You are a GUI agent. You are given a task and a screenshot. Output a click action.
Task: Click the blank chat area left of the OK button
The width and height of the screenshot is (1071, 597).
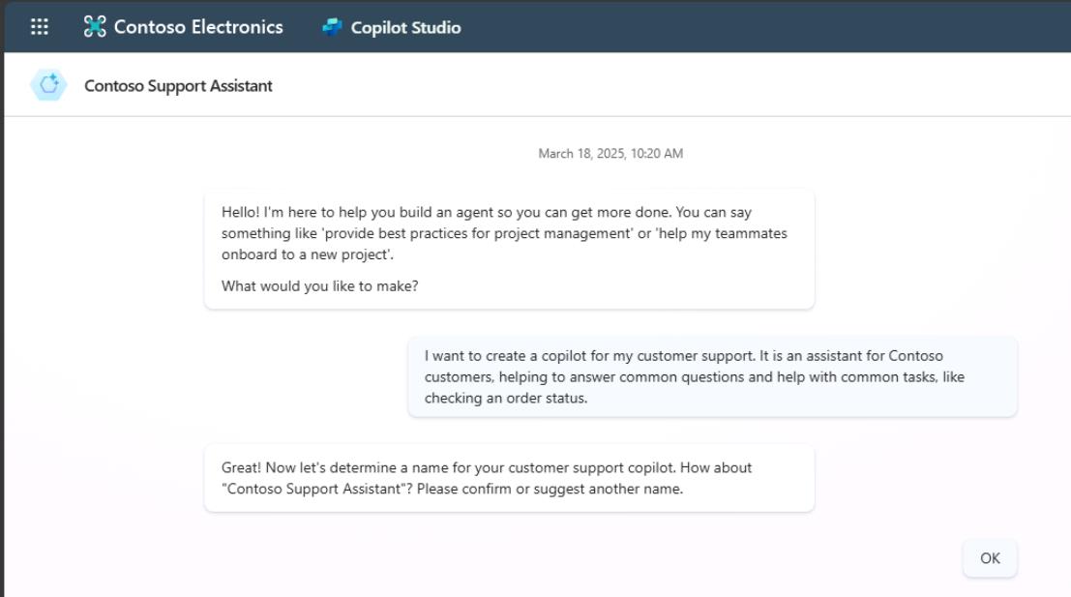pyautogui.click(x=547, y=558)
